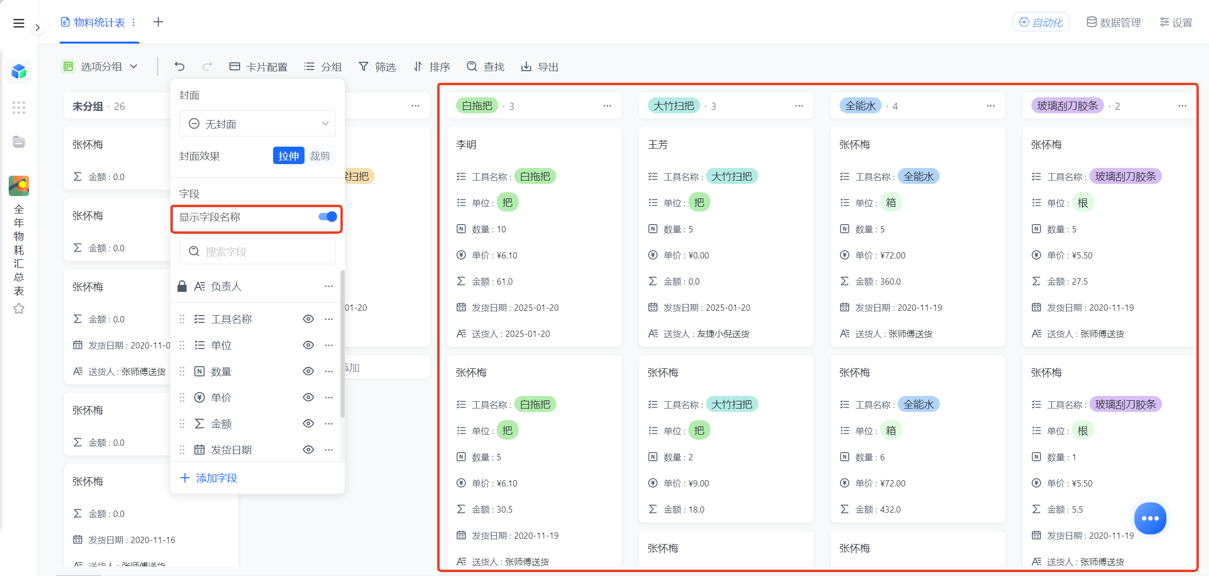Click the blue cube app icon
Viewport: 1209px width, 576px height.
[x=19, y=72]
